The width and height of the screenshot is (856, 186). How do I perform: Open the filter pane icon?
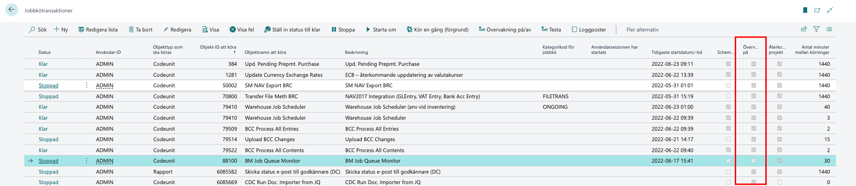coord(816,29)
